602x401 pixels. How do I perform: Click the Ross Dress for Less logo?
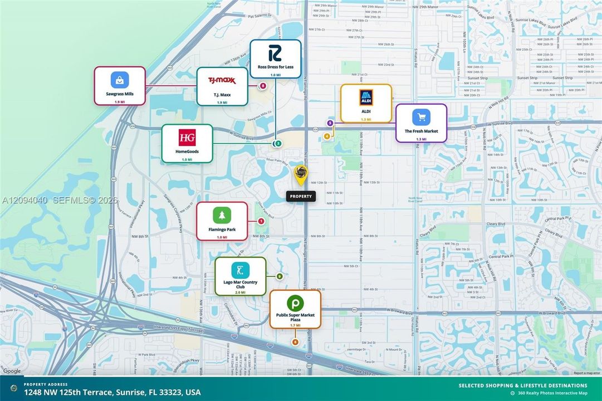point(275,52)
